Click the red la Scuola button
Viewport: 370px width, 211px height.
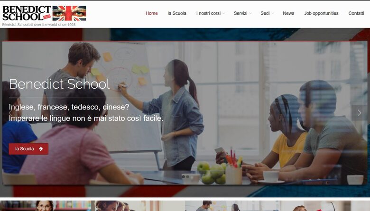pos(28,149)
